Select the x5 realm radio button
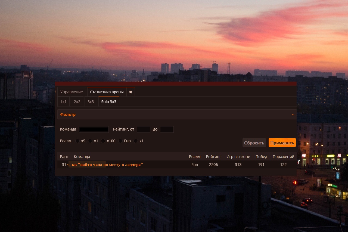The width and height of the screenshot is (348, 232). [x=77, y=141]
